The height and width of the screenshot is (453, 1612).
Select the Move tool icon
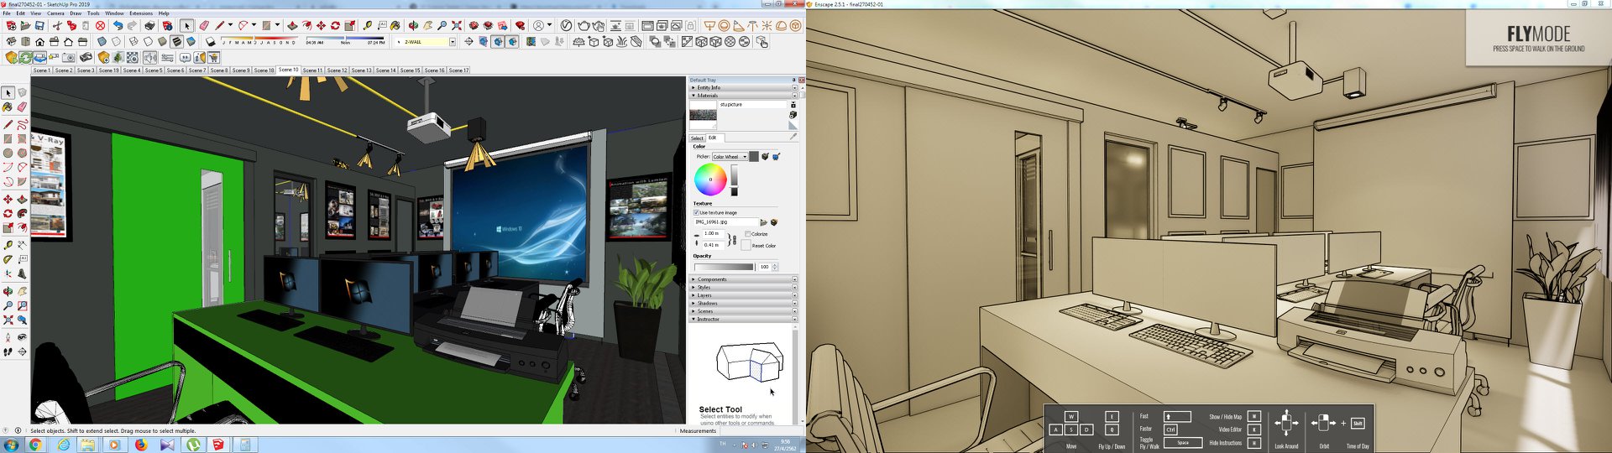(321, 26)
